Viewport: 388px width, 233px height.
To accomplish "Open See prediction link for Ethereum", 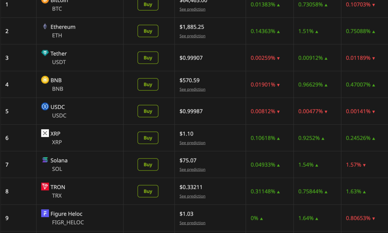I will pos(192,36).
